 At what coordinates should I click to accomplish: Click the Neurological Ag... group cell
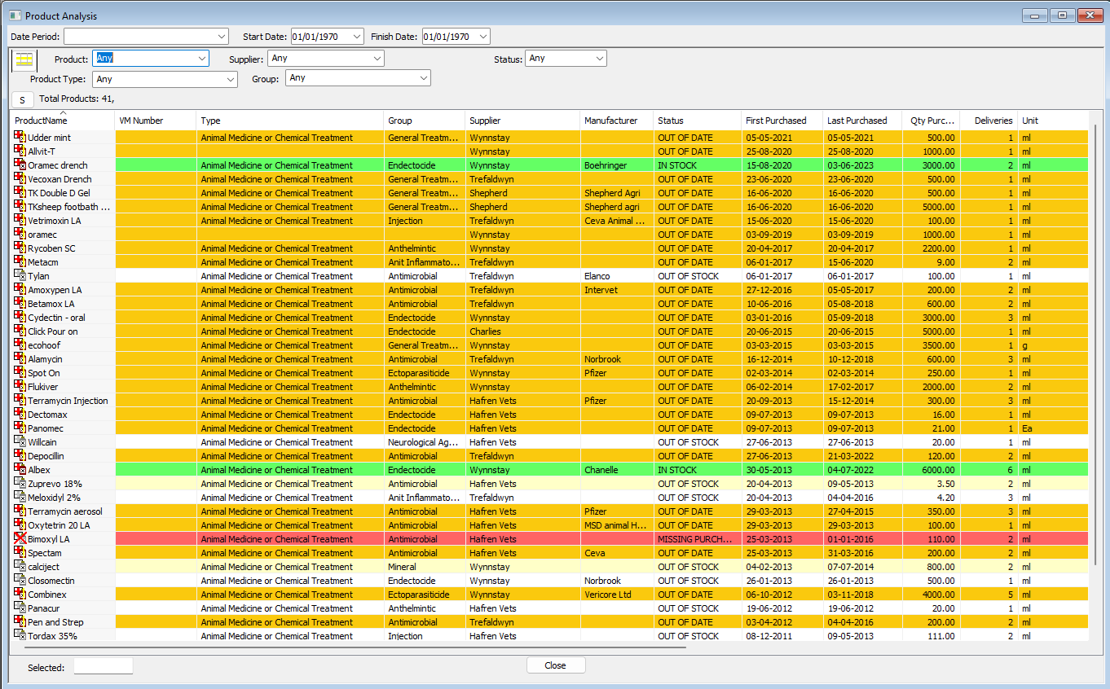425,442
